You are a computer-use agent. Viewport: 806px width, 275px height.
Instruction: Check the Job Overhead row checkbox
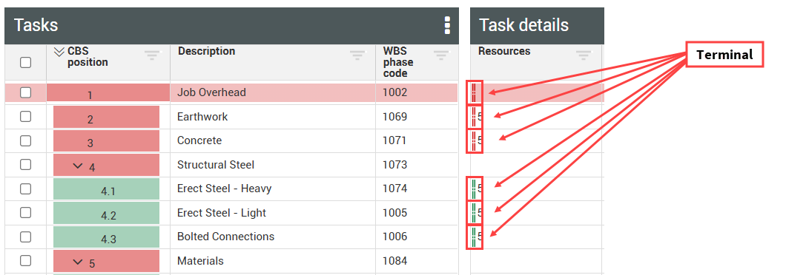coord(25,92)
